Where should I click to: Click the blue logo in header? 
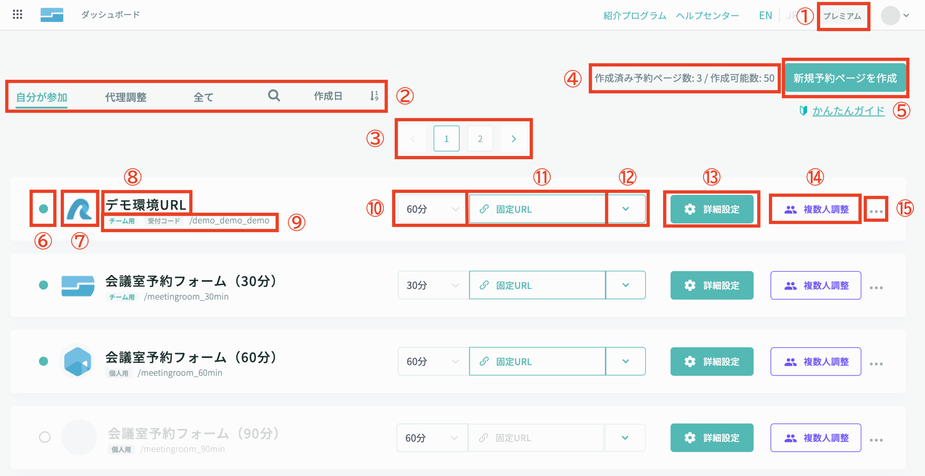coord(52,15)
